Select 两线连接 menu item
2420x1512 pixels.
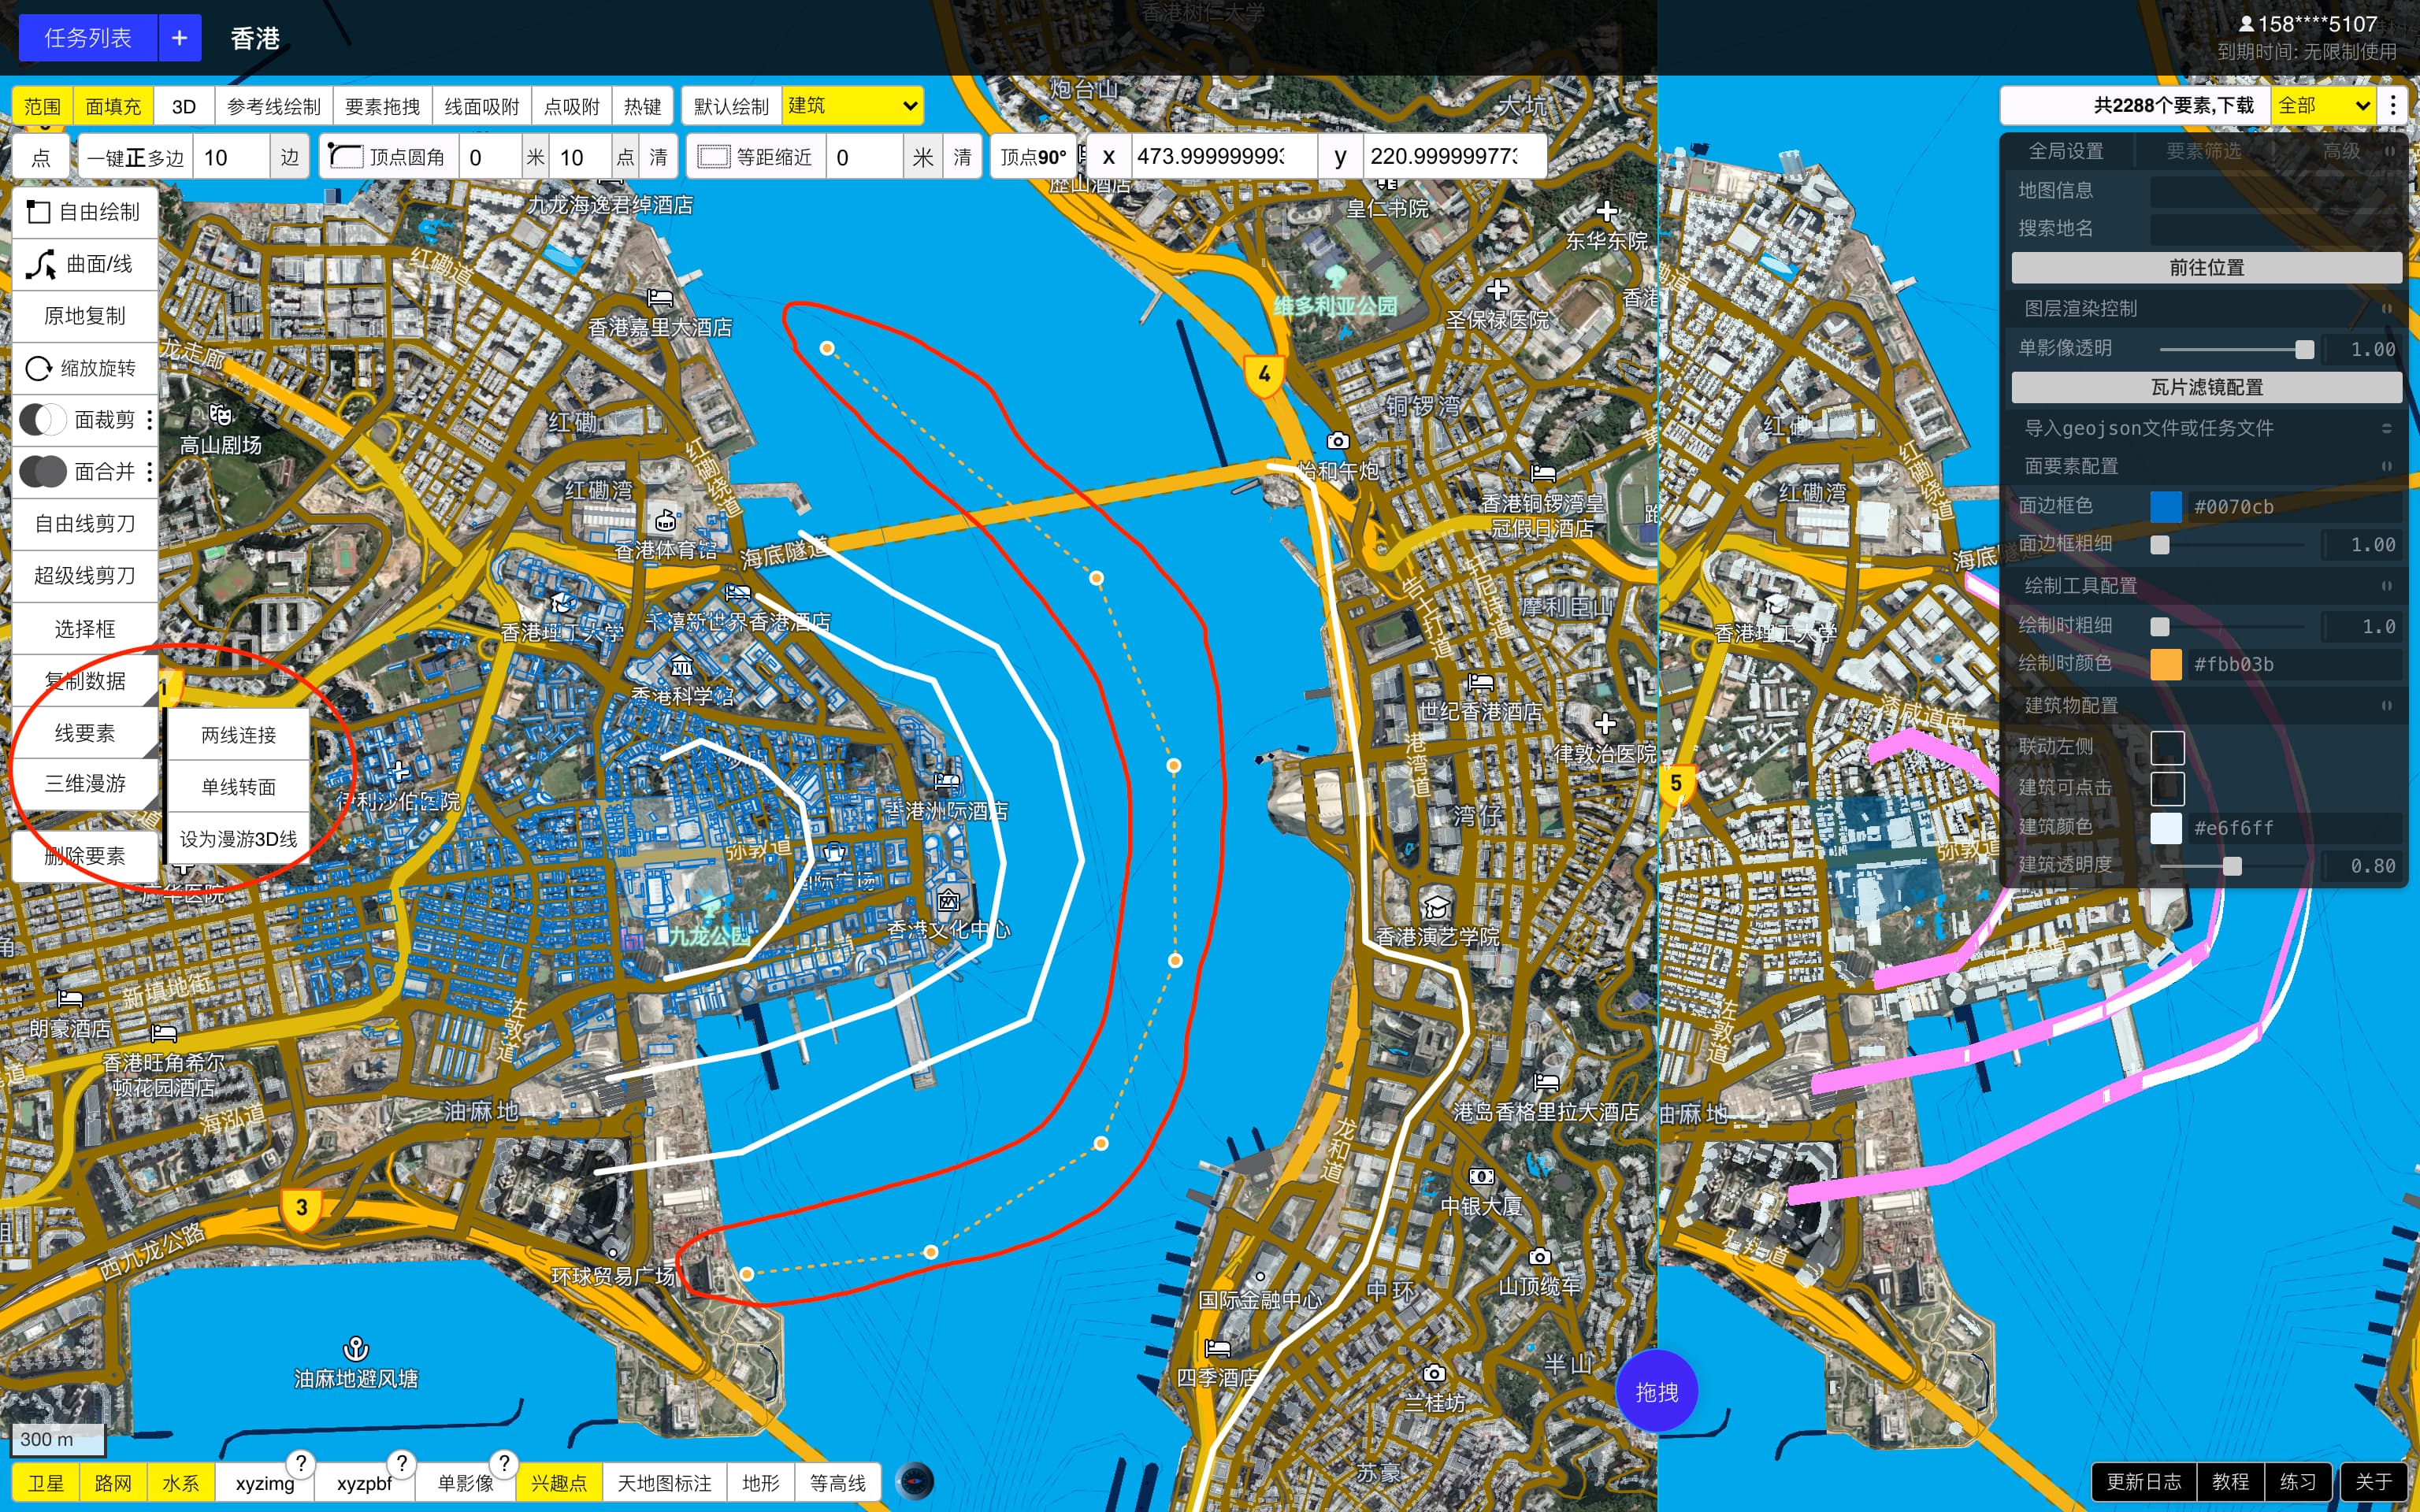(x=238, y=735)
